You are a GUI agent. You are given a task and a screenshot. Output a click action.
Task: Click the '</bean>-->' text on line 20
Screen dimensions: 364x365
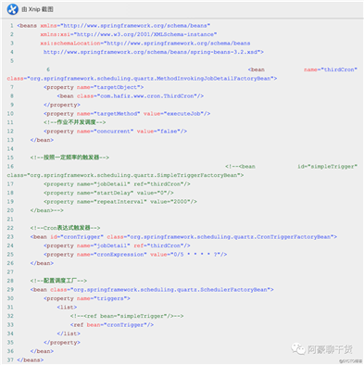point(46,210)
